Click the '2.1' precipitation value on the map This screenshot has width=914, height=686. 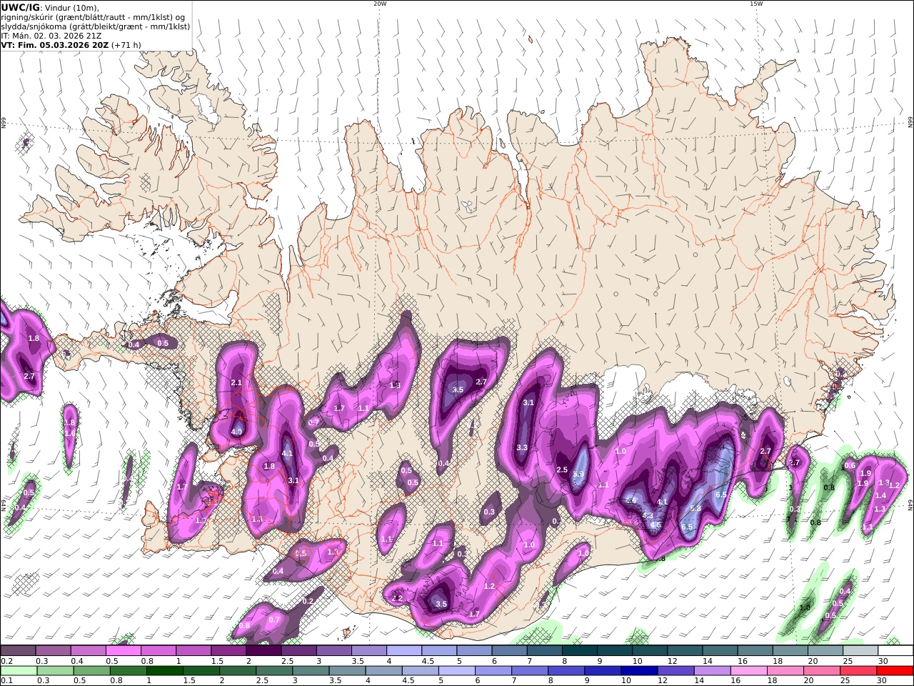236,383
